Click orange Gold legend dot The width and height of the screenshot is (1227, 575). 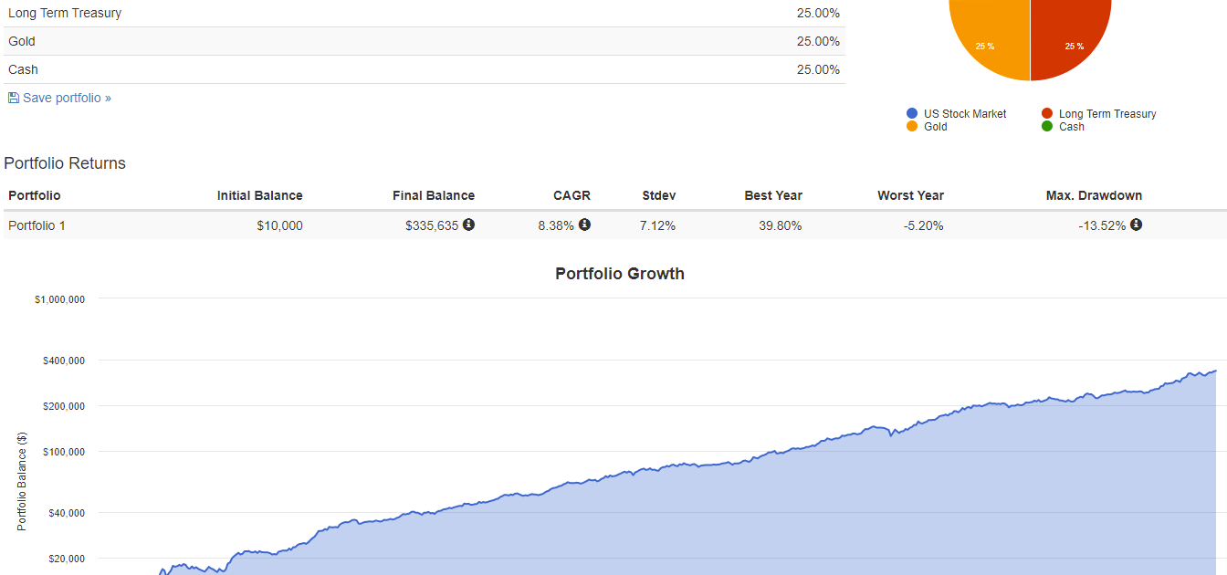click(x=912, y=127)
